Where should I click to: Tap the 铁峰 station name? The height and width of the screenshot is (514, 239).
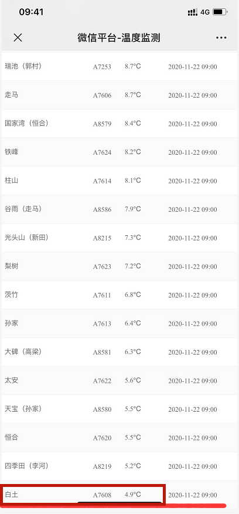[12, 152]
